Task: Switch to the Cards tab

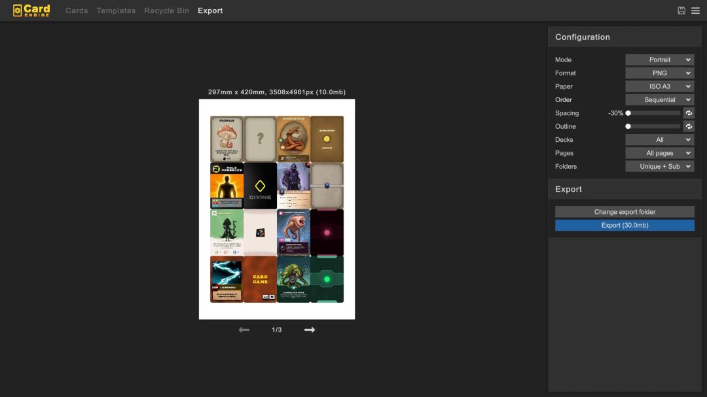Action: (77, 10)
